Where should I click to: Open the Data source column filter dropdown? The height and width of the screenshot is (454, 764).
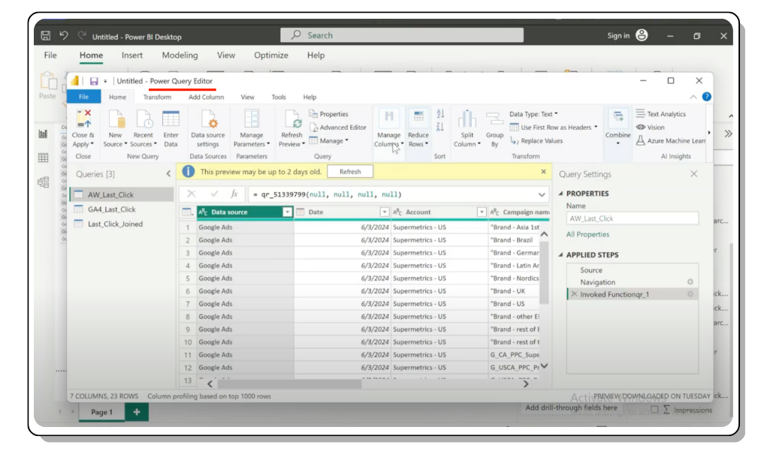click(287, 212)
